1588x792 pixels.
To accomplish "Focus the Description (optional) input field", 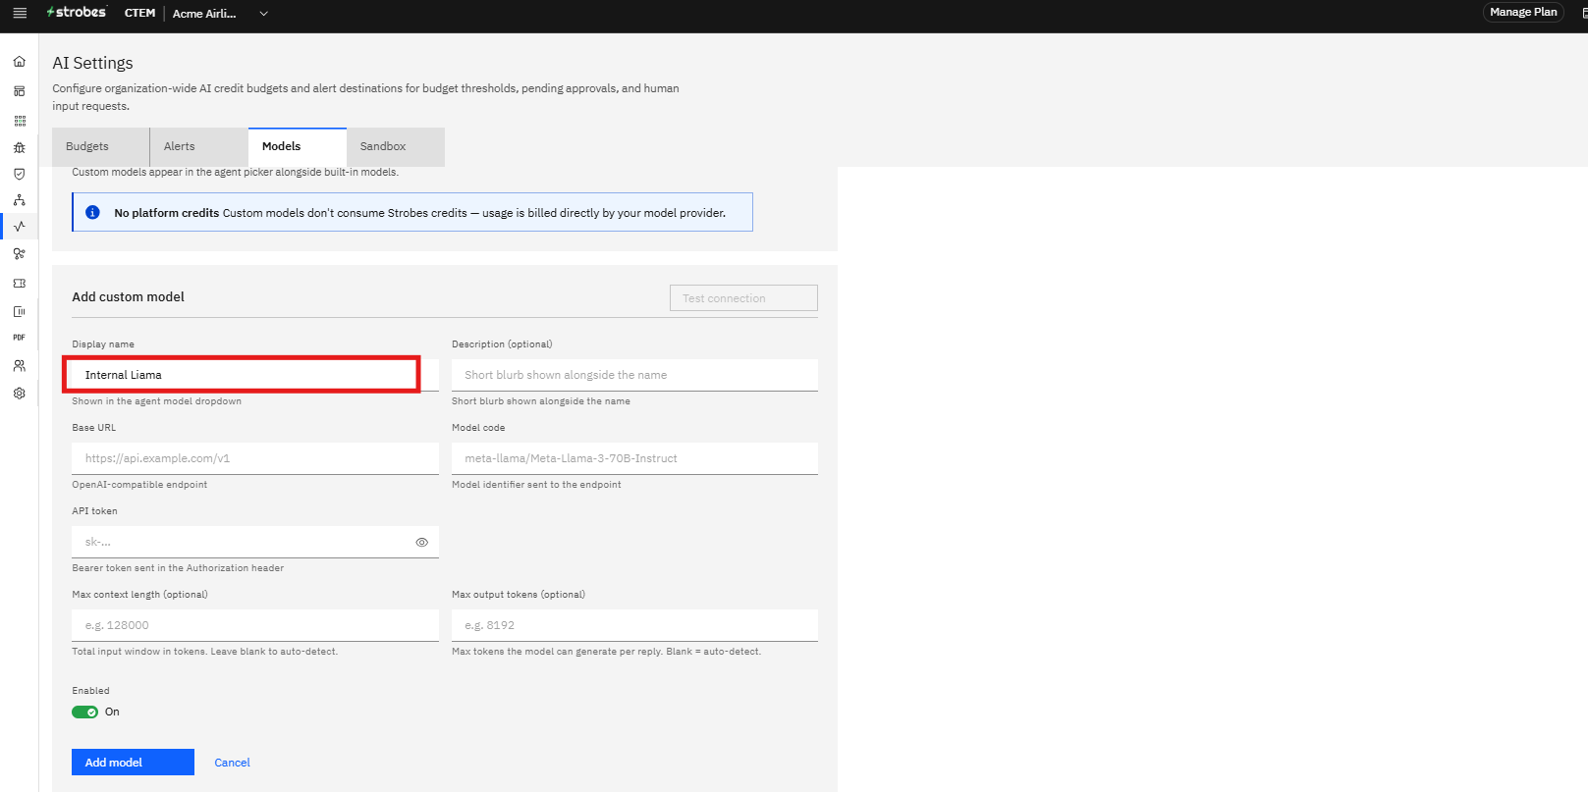I will [634, 375].
